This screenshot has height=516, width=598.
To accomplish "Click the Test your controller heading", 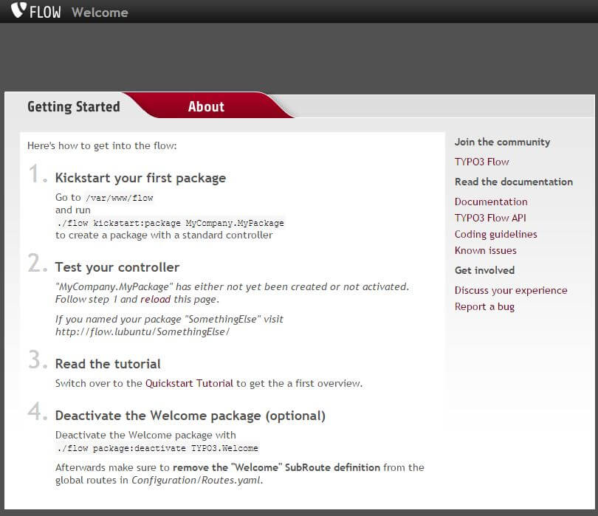I will (117, 267).
